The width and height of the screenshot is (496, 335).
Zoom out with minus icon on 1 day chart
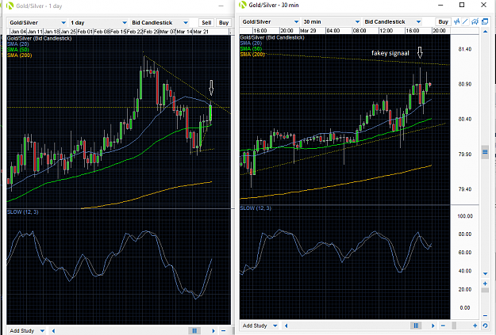[x=223, y=330]
